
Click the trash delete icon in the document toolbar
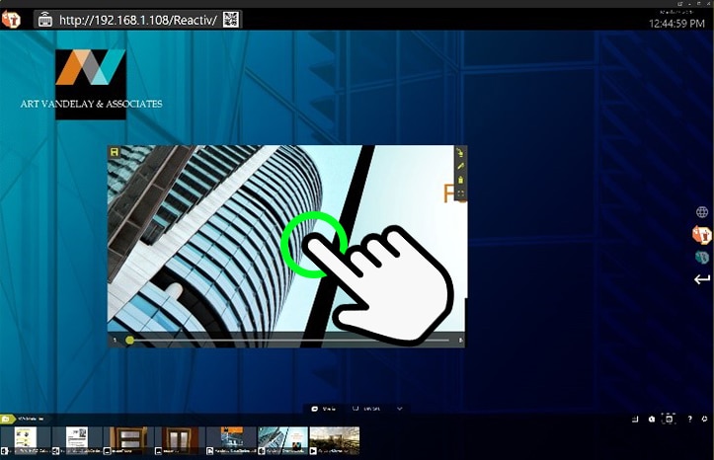coord(460,181)
